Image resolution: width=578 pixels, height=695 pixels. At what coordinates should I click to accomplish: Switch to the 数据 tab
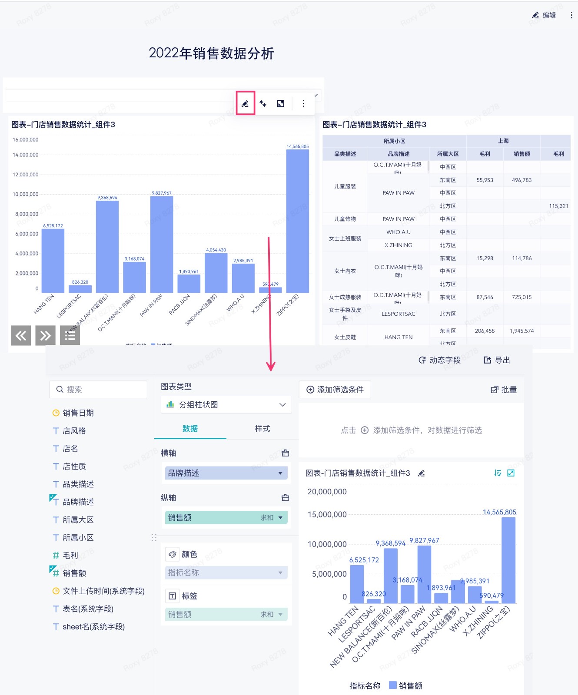pyautogui.click(x=190, y=429)
